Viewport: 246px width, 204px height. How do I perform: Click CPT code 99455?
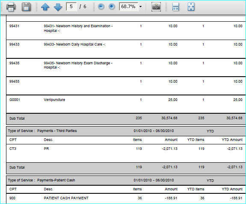14,81
